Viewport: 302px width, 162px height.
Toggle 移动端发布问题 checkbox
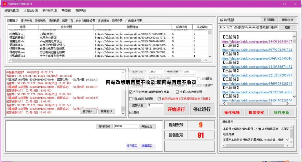(x=131, y=99)
